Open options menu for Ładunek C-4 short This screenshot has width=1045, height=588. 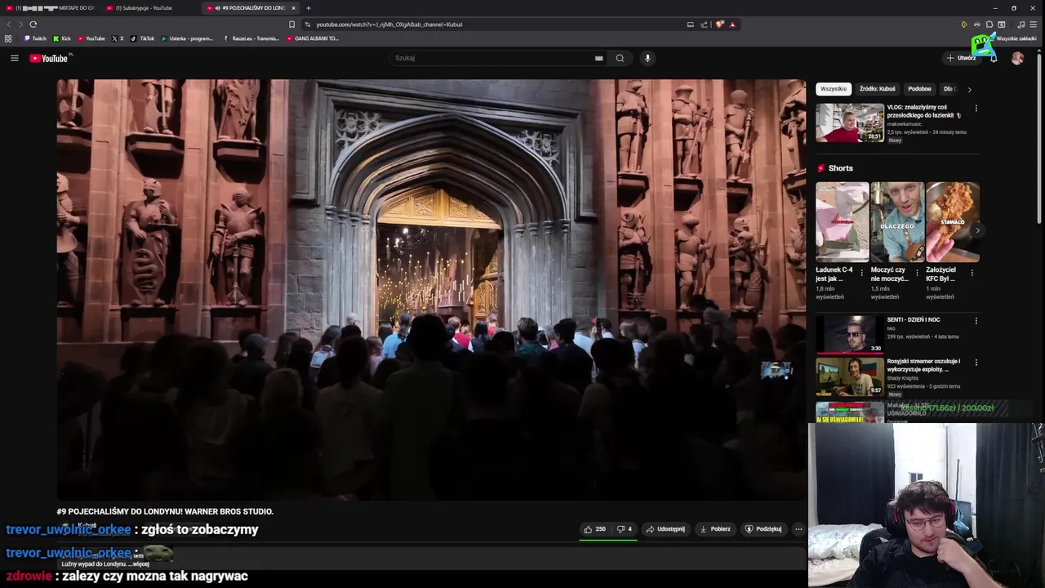point(862,273)
